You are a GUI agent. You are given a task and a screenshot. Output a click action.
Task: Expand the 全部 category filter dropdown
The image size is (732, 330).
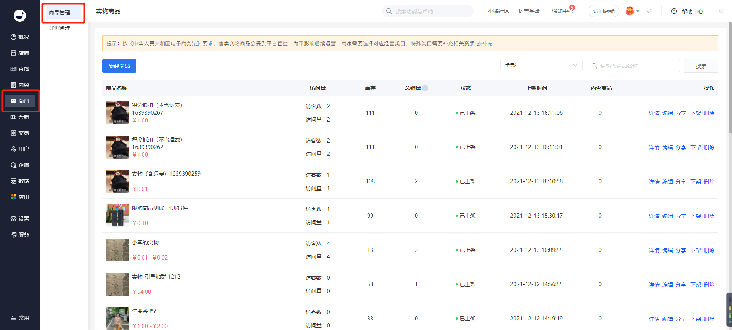541,65
